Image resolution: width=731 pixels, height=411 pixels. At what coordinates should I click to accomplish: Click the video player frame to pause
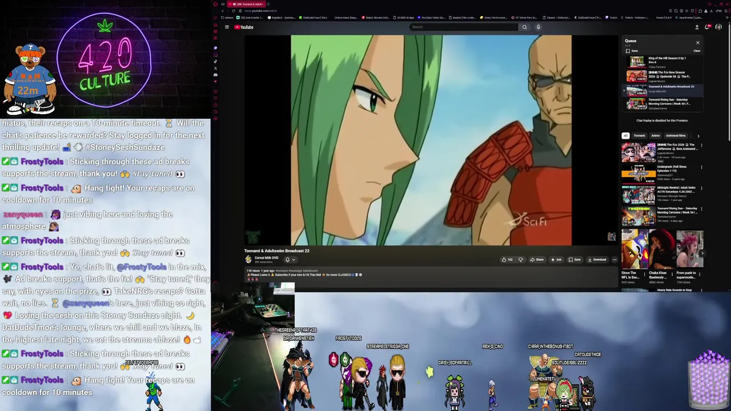coord(431,140)
